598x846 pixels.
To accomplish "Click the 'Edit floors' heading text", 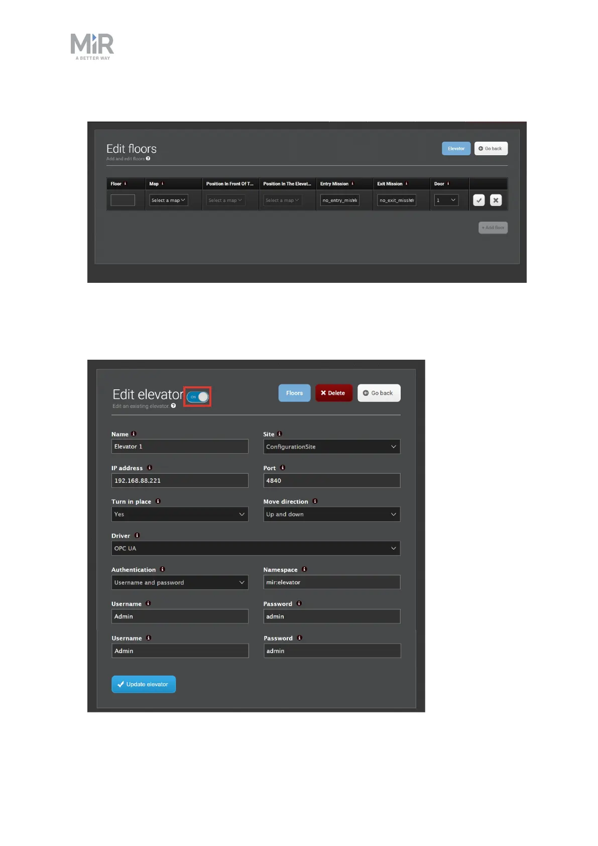I will point(132,149).
